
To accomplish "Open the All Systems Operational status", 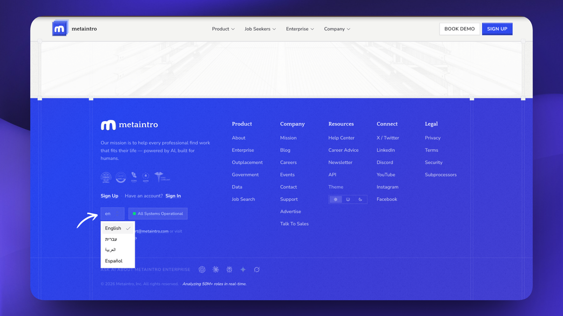I will [x=158, y=213].
